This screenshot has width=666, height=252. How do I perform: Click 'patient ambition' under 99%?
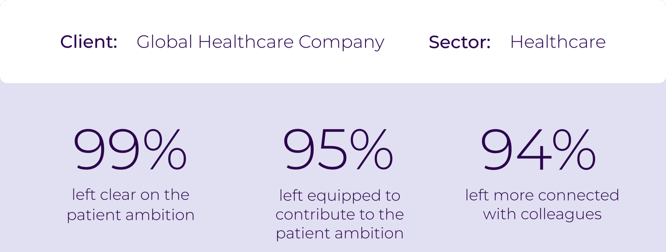pyautogui.click(x=131, y=215)
